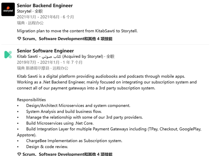Open the Senior Backend Engineer position title
This screenshot has width=211, height=156.
[45, 6]
